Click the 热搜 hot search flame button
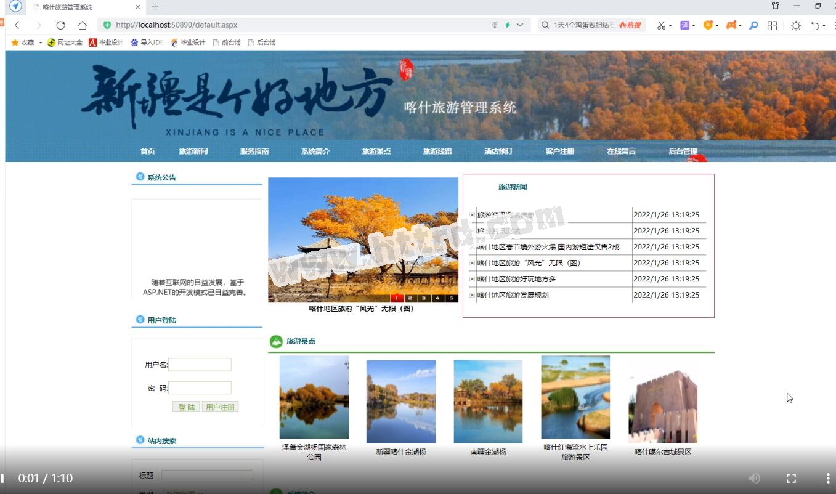 click(630, 25)
